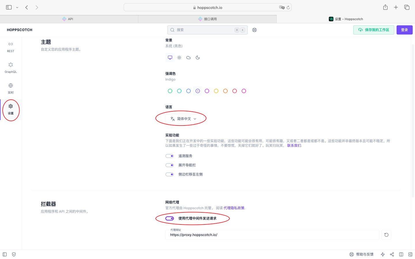Click the 保存我的工作区 button
This screenshot has height=259, width=415.
click(x=373, y=30)
